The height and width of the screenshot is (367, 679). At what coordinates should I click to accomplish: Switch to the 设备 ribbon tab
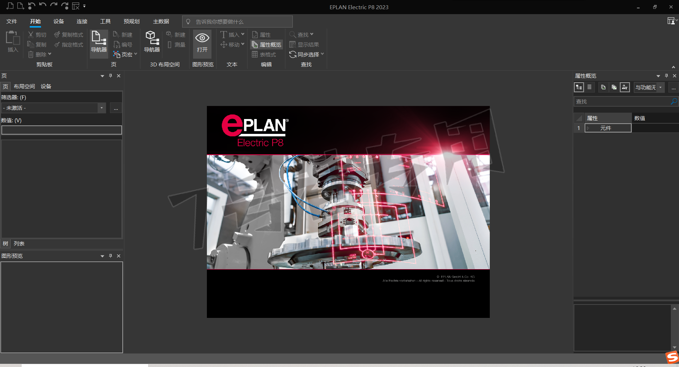[x=59, y=22]
